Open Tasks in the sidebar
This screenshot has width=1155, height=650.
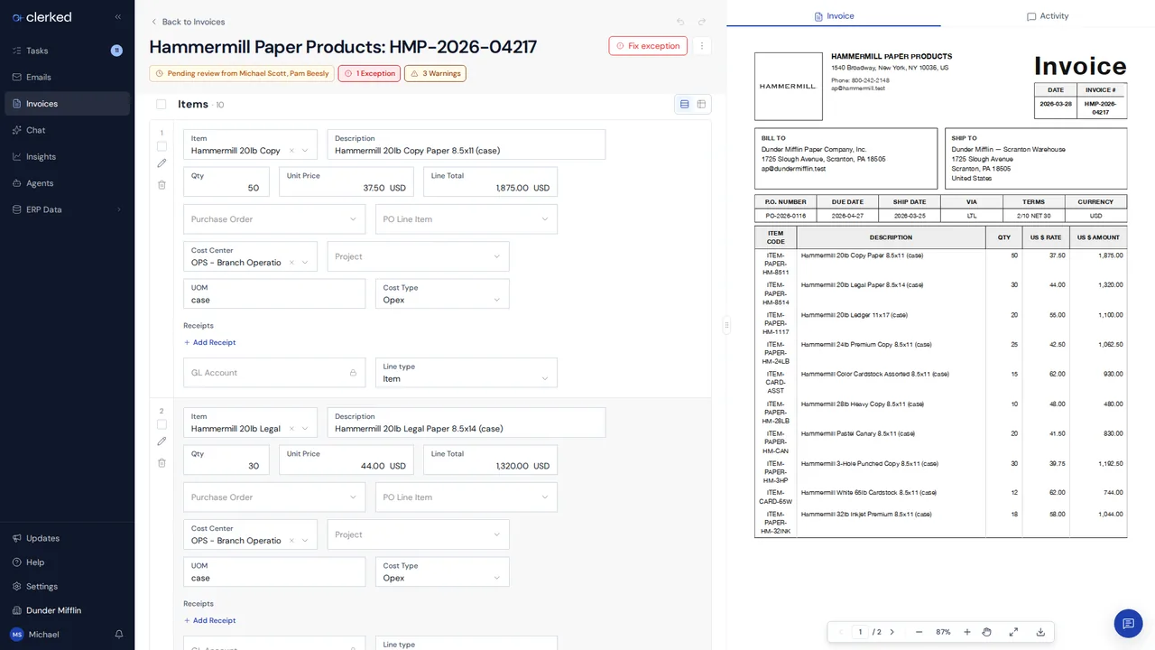[x=67, y=51]
